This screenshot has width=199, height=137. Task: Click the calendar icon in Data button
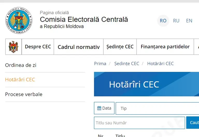click(99, 108)
